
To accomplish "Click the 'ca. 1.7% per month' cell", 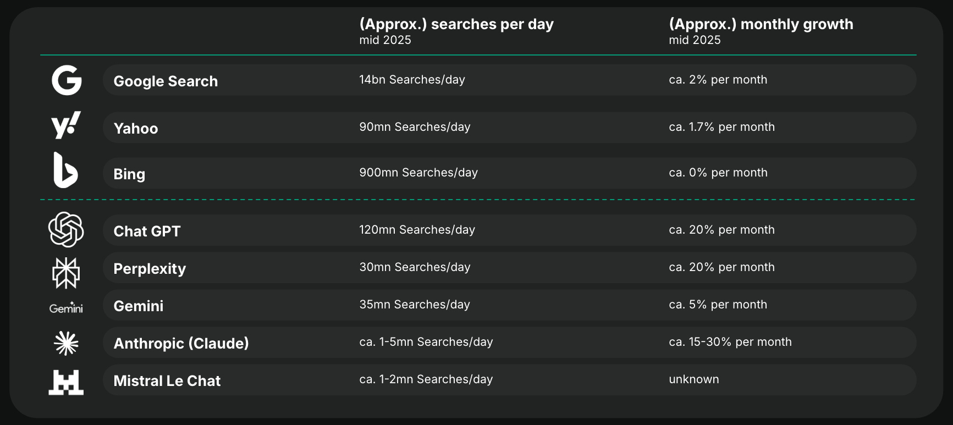I will (722, 127).
